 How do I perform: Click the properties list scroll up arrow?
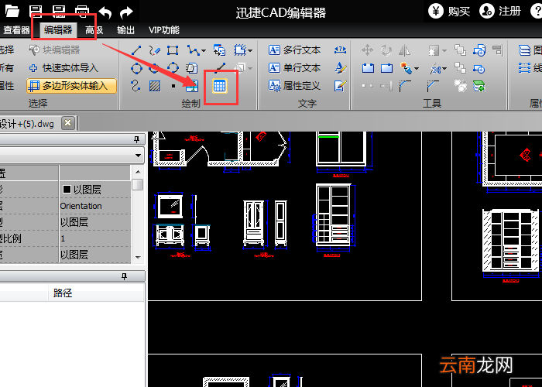tap(138, 172)
